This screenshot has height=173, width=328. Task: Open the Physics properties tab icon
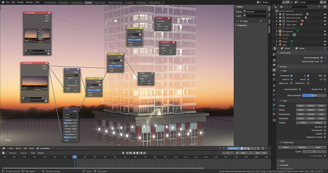pos(274,100)
